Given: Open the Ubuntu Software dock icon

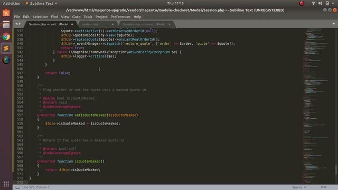Looking at the screenshot, I should (6, 13).
